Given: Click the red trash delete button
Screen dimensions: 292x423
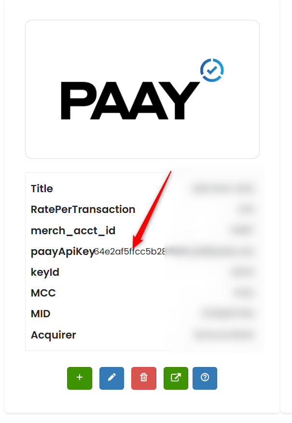Looking at the screenshot, I should pyautogui.click(x=144, y=378).
